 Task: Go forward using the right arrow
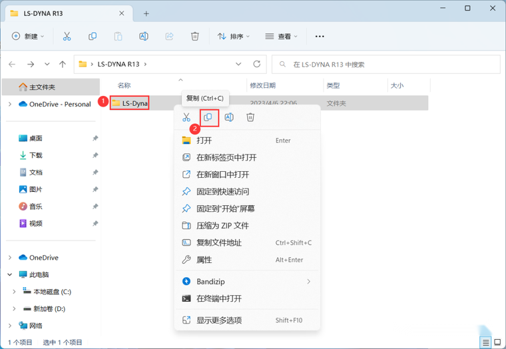click(x=31, y=64)
